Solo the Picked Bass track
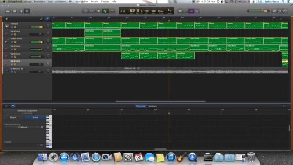 point(15,42)
